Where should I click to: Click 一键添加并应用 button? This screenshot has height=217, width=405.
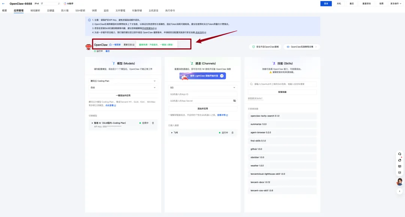tap(123, 96)
